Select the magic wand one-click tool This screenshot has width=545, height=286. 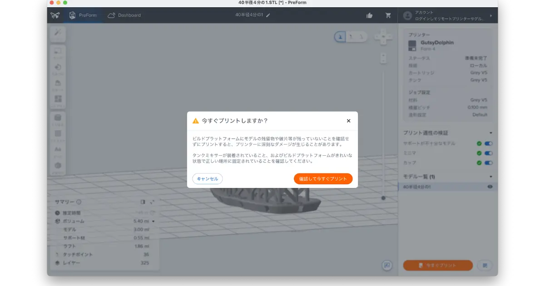tap(58, 32)
